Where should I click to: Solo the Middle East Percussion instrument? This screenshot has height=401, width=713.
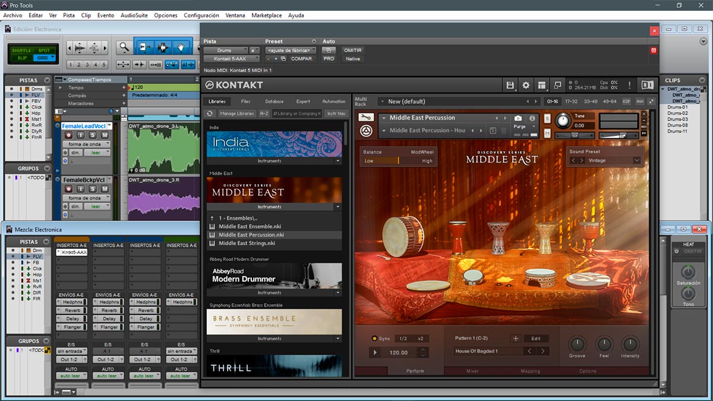[x=547, y=119]
